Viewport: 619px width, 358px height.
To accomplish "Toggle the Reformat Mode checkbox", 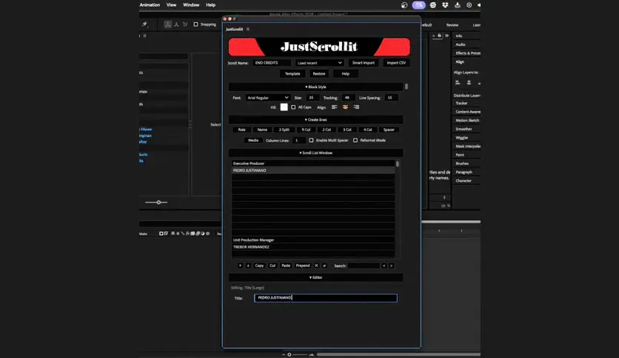I will [x=355, y=141].
